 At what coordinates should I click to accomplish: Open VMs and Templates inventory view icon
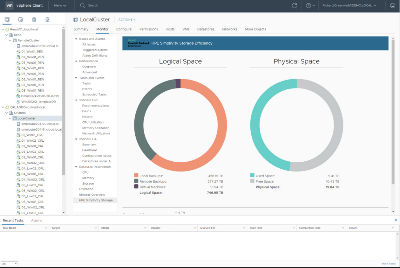click(x=21, y=19)
